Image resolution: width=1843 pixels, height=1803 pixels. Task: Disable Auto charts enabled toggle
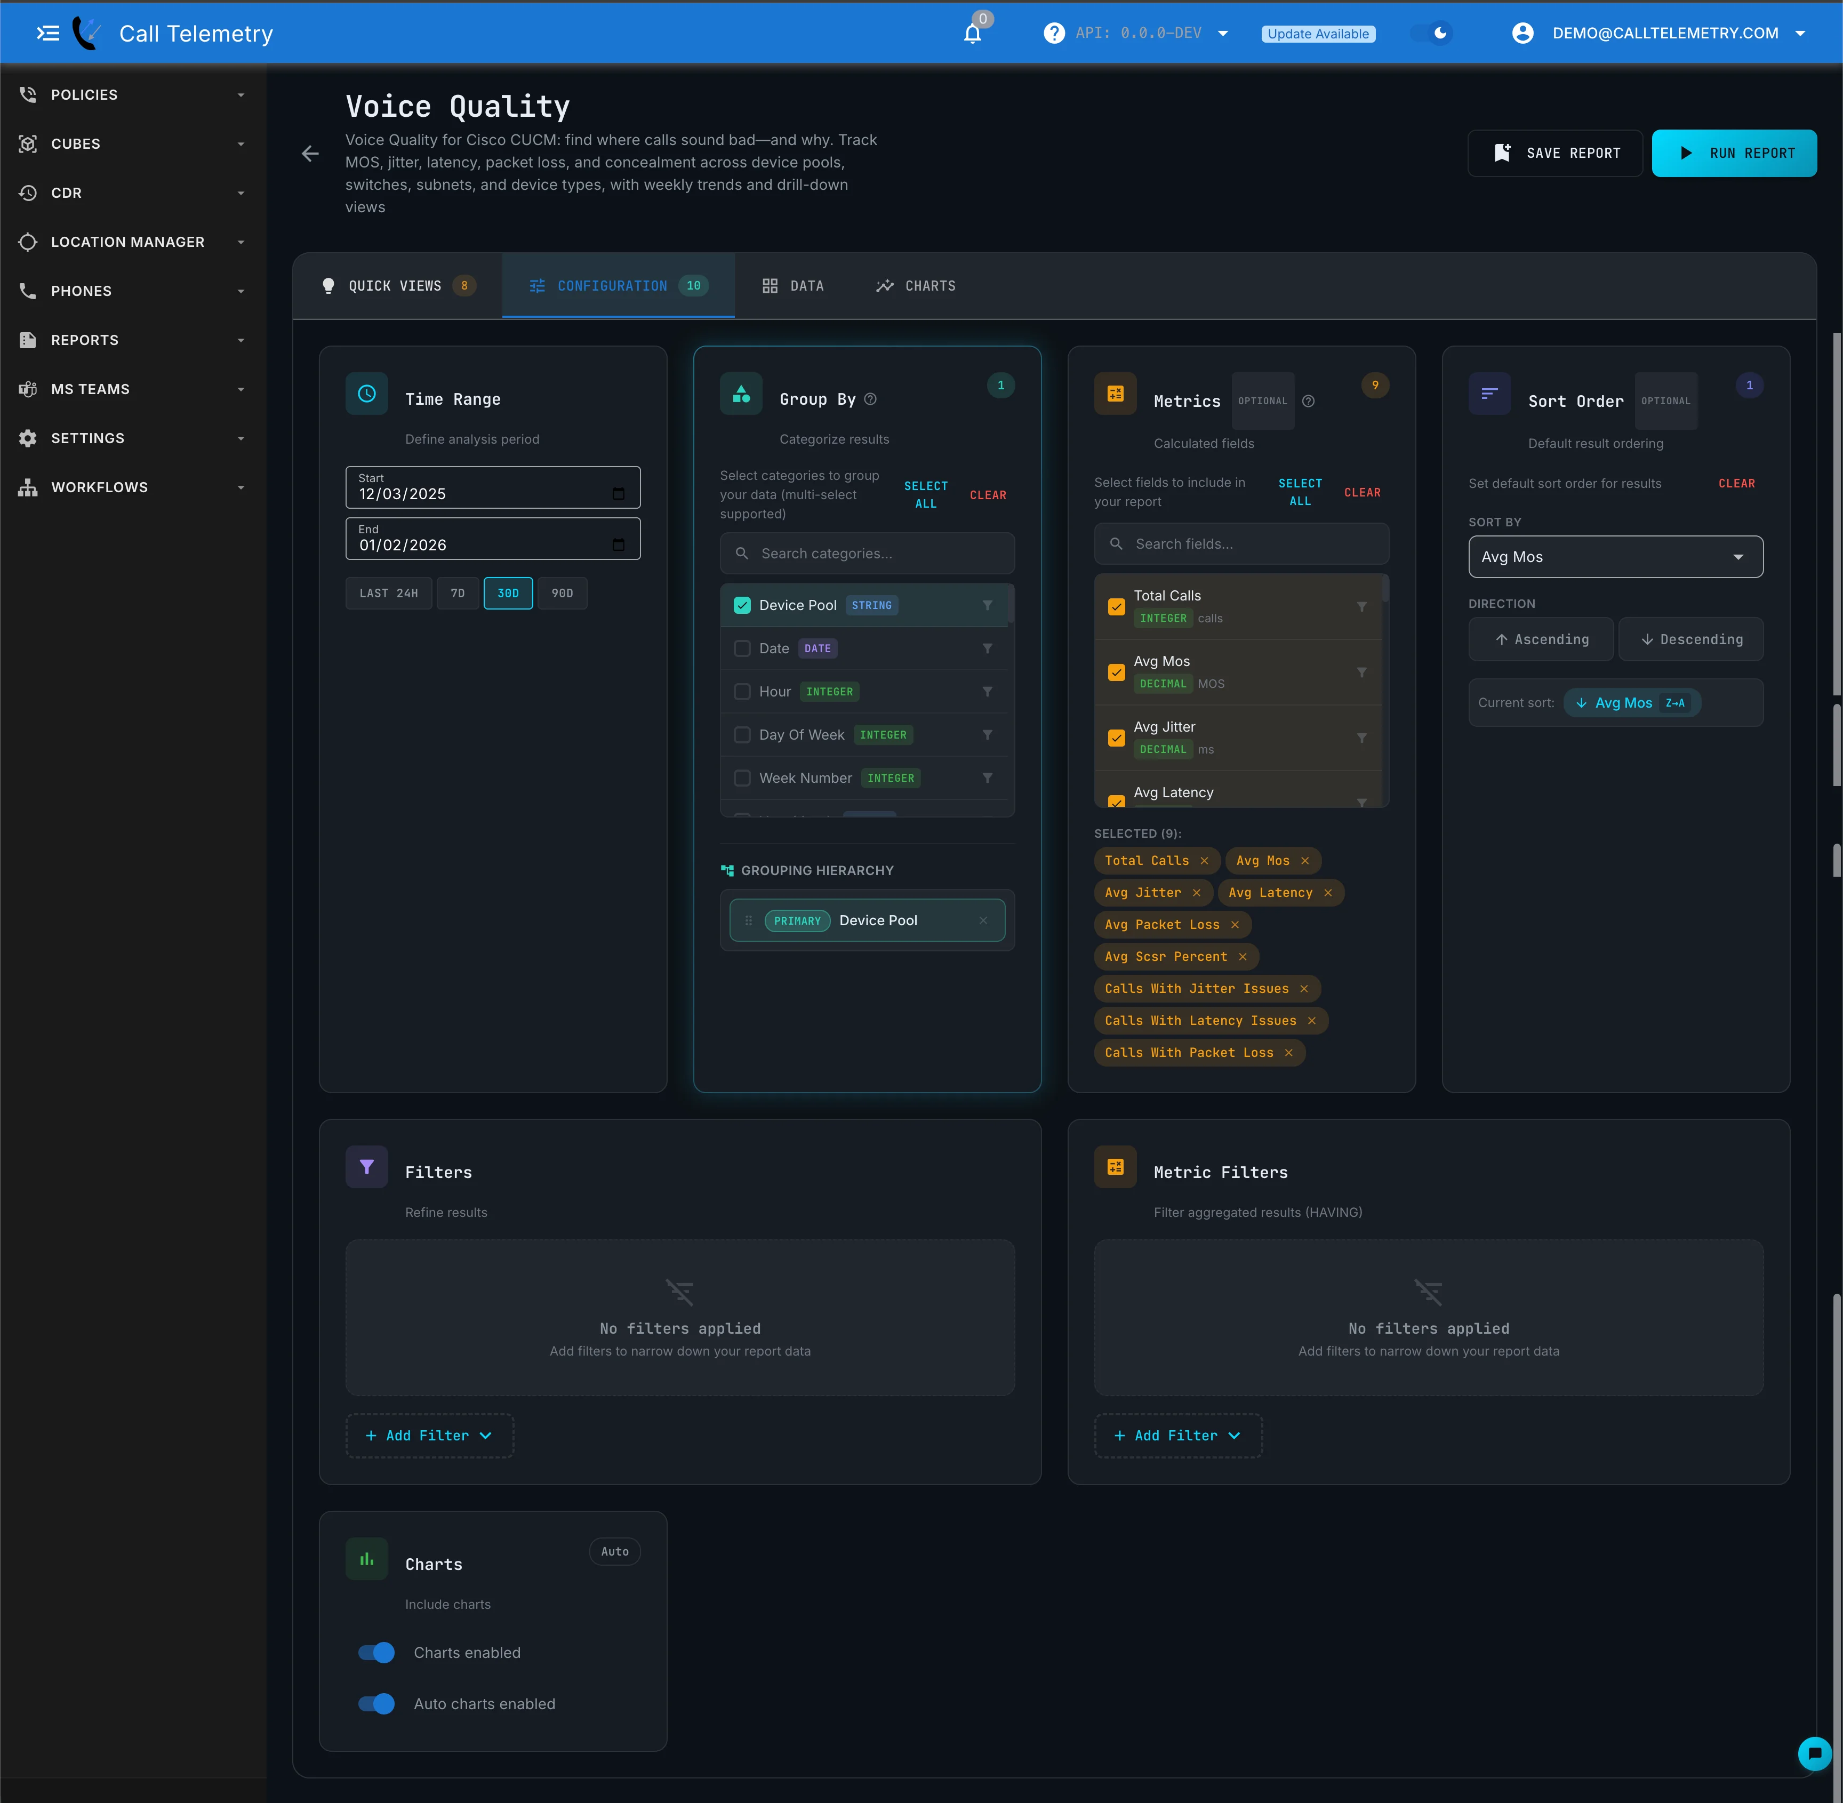(x=376, y=1704)
